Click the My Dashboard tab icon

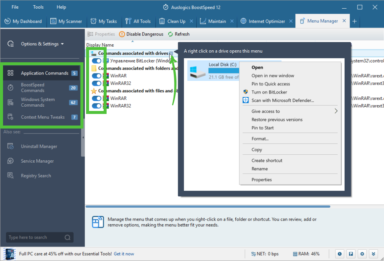[x=7, y=21]
